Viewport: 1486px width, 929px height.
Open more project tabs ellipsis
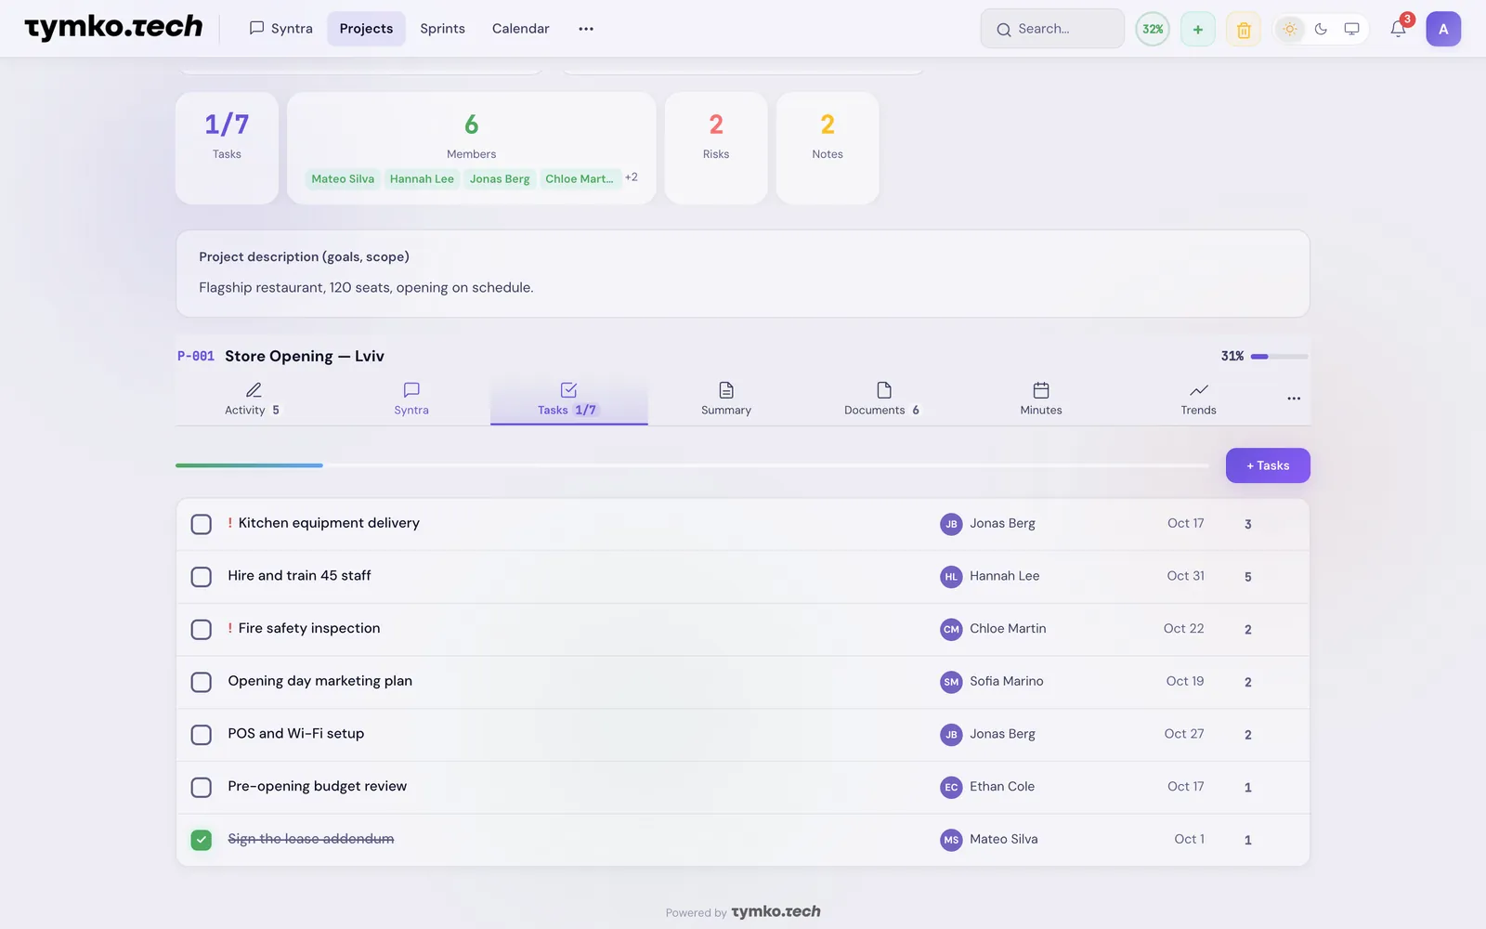point(1294,399)
